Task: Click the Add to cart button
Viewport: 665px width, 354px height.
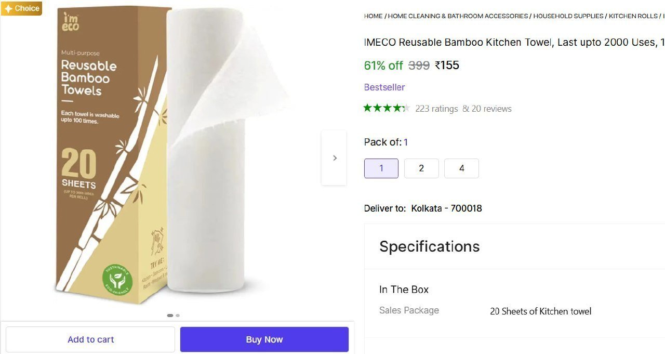Action: (90, 339)
